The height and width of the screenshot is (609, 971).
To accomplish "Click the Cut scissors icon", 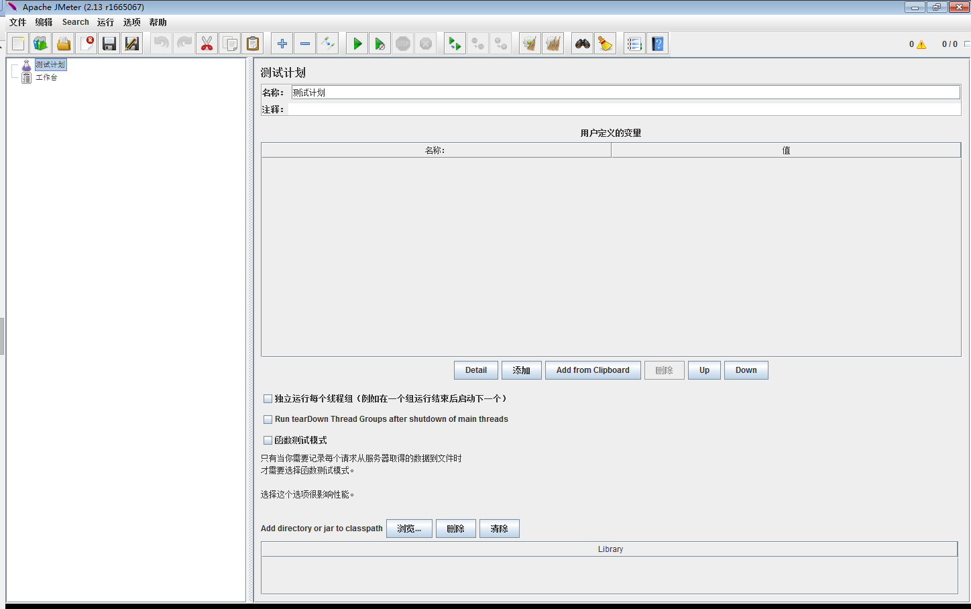I will point(207,44).
